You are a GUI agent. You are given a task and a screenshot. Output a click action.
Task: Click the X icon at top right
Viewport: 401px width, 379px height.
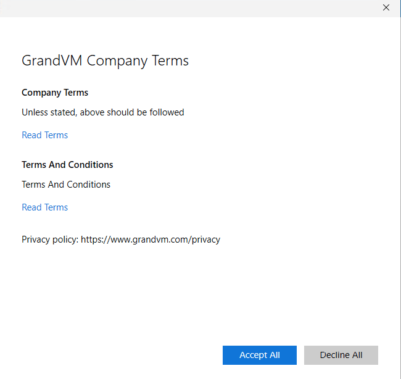pos(386,7)
